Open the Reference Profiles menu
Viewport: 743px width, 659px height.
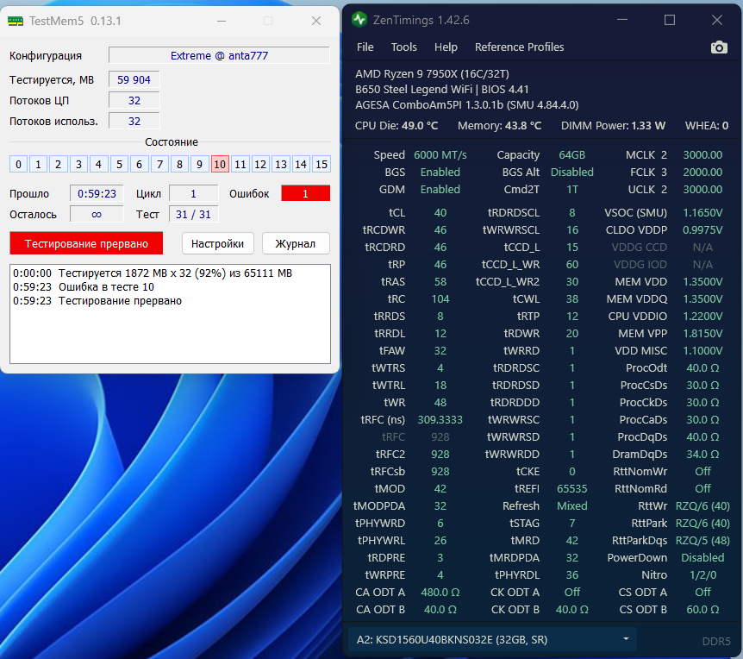[520, 47]
